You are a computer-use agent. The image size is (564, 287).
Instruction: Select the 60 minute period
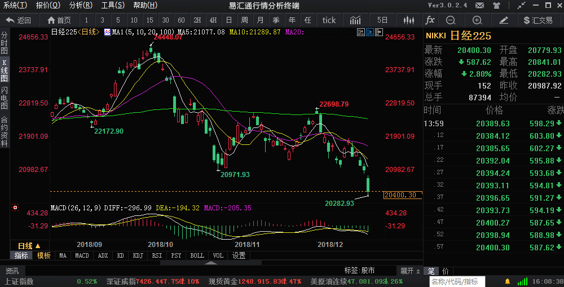181,20
